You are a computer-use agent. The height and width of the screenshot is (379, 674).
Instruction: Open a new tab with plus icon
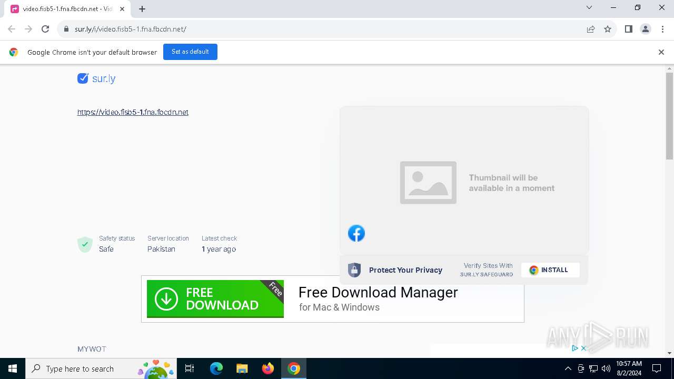[x=142, y=9]
